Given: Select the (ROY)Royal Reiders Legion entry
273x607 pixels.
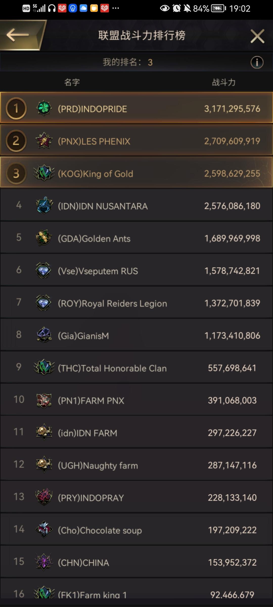Looking at the screenshot, I should point(136,302).
